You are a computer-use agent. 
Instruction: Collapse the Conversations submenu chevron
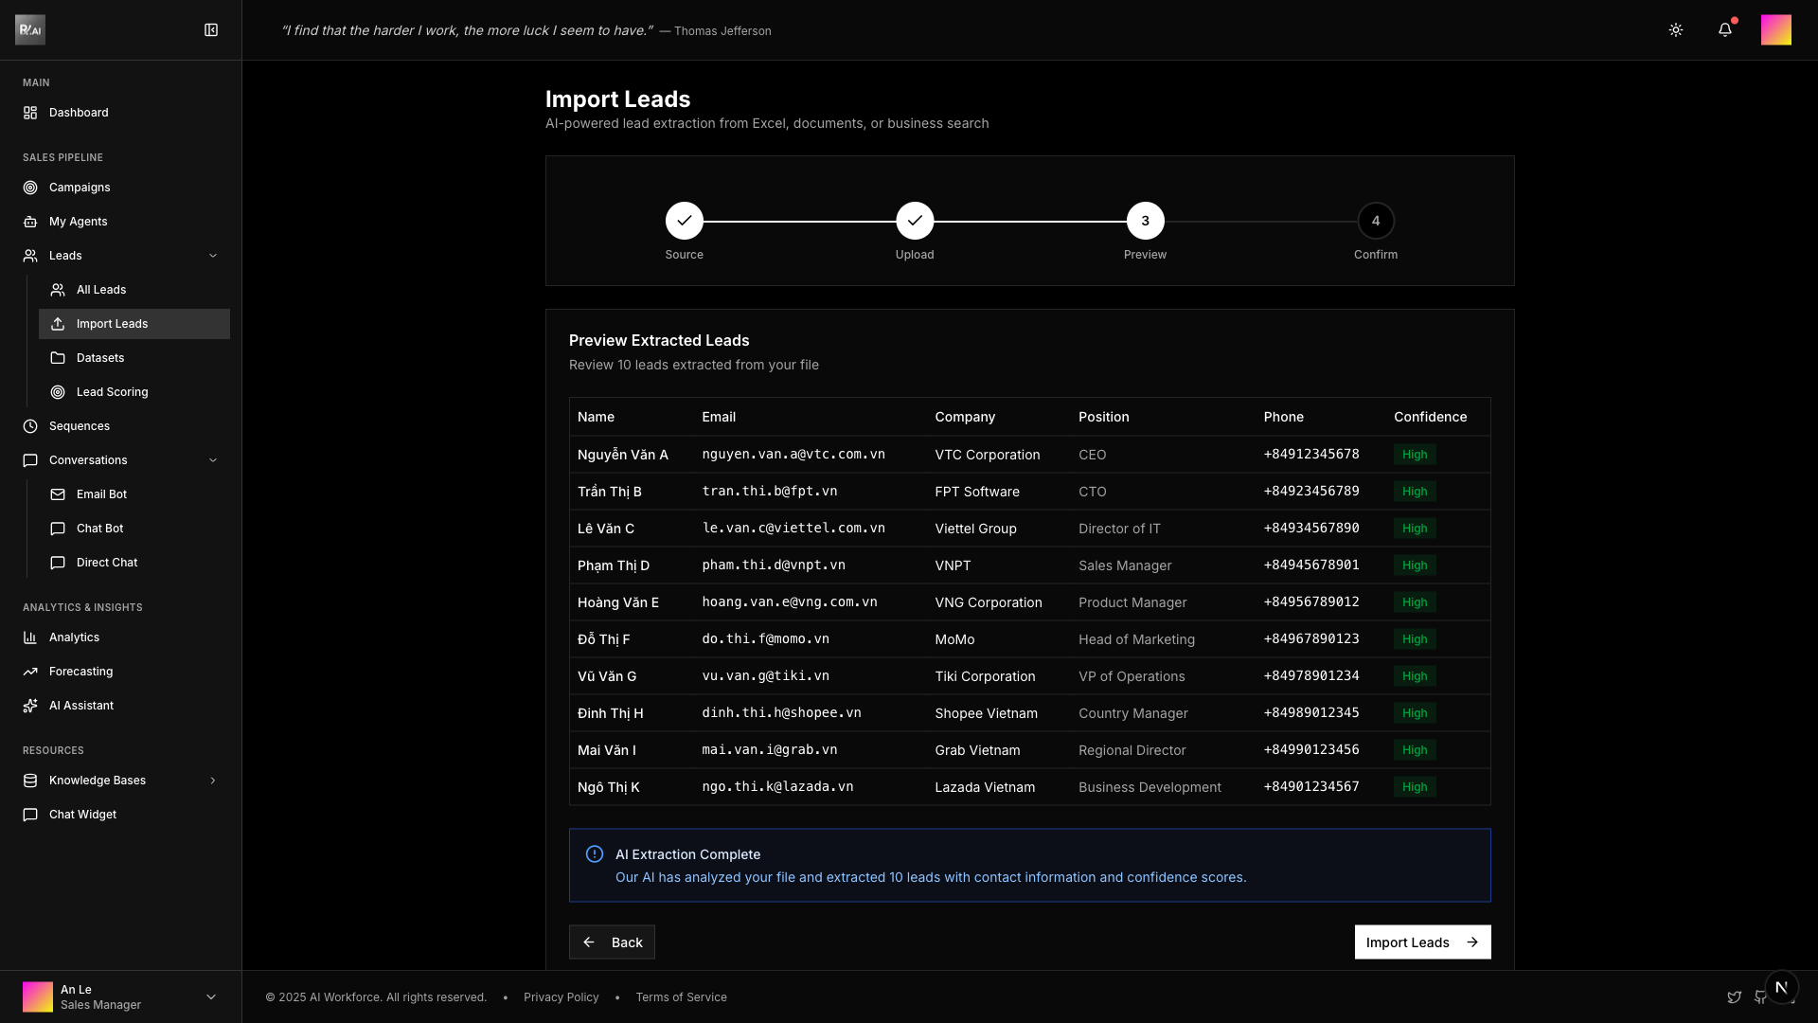[212, 460]
